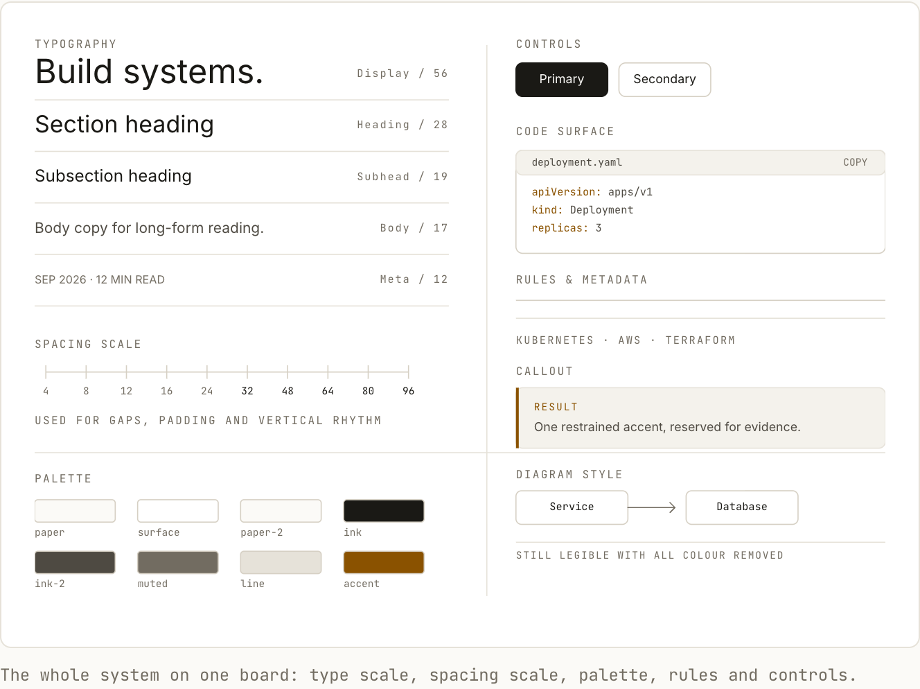This screenshot has height=689, width=920.
Task: Click 'One restrained accent, reserved for evidence.'
Action: (x=667, y=427)
